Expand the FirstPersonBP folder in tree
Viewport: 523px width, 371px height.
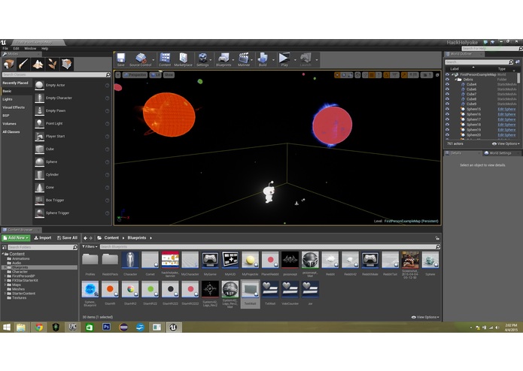5,276
